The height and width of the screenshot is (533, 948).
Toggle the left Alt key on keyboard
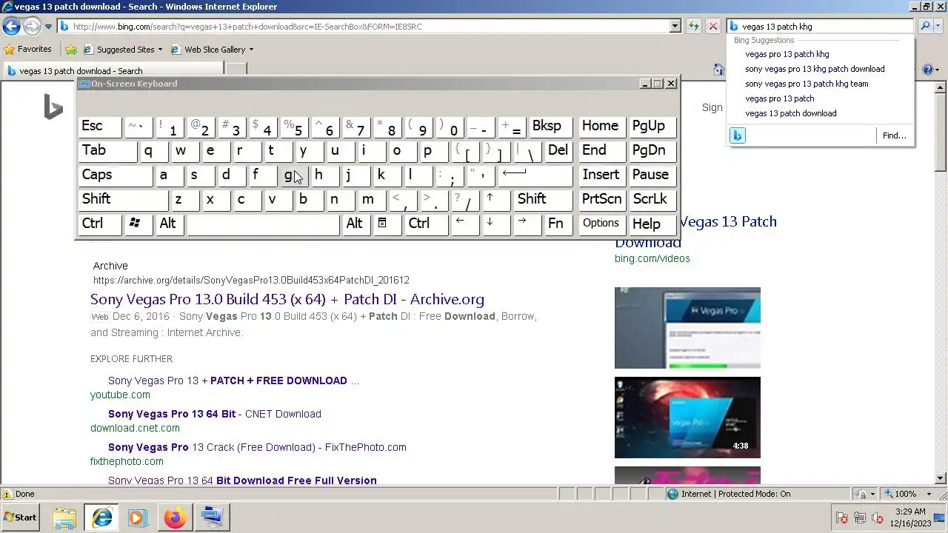[x=170, y=224]
